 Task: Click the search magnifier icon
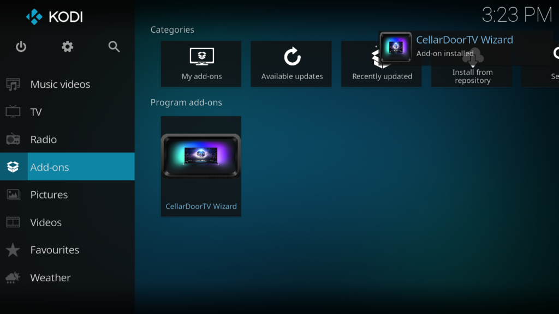[x=114, y=47]
